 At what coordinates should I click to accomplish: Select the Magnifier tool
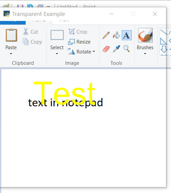click(x=126, y=49)
